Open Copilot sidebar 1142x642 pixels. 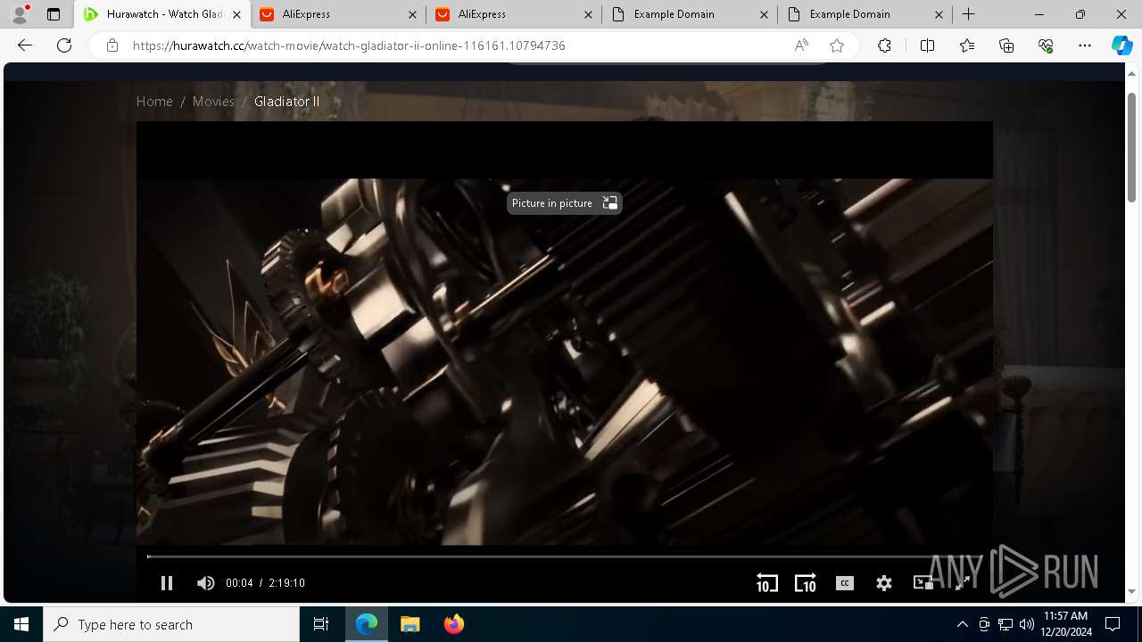pos(1122,45)
